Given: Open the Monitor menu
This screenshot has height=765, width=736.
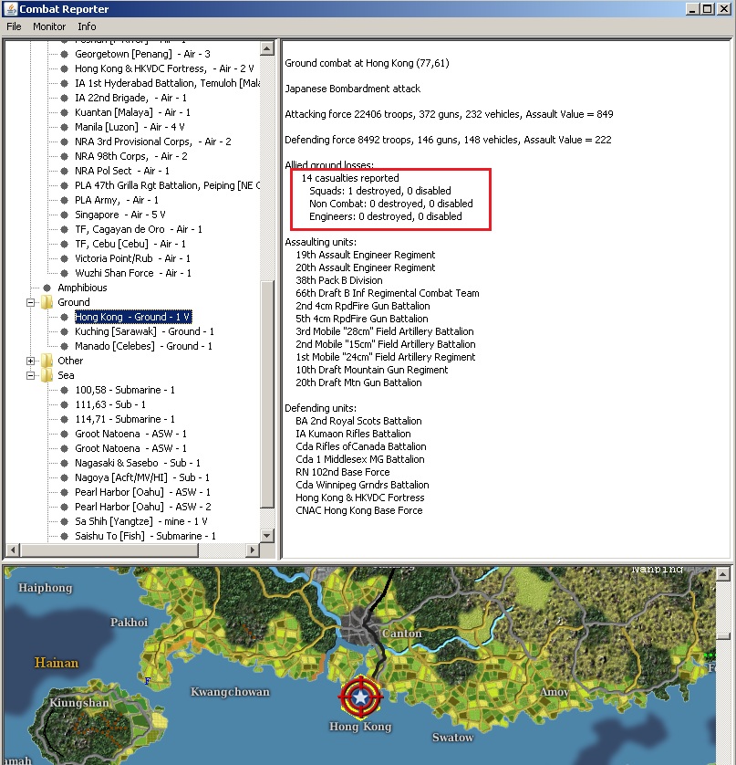Looking at the screenshot, I should pos(48,26).
